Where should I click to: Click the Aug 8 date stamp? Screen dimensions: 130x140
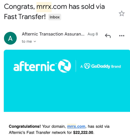[x=93, y=34]
